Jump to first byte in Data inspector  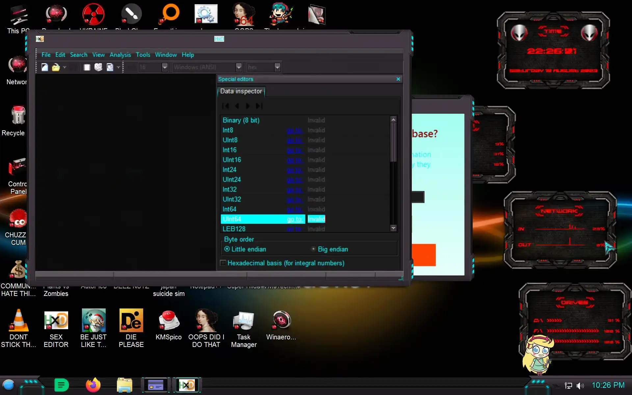225,106
